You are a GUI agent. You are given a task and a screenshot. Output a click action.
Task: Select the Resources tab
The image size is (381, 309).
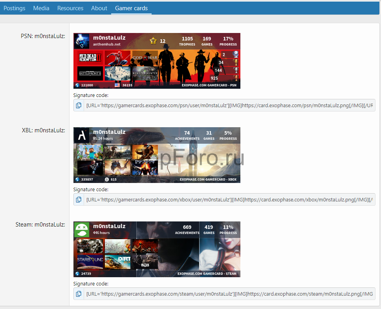(x=70, y=8)
